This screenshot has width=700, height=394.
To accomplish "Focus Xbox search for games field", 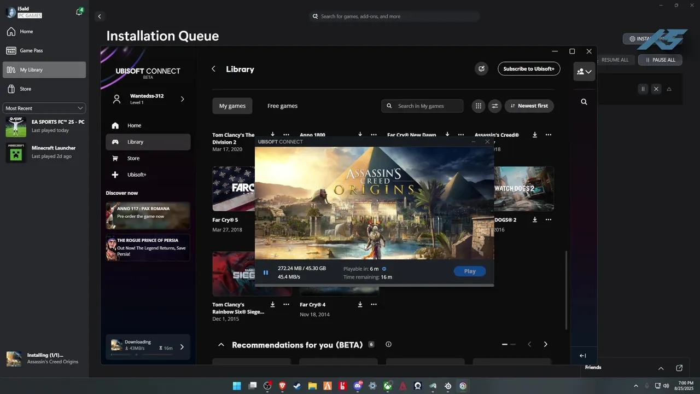I will click(x=394, y=16).
